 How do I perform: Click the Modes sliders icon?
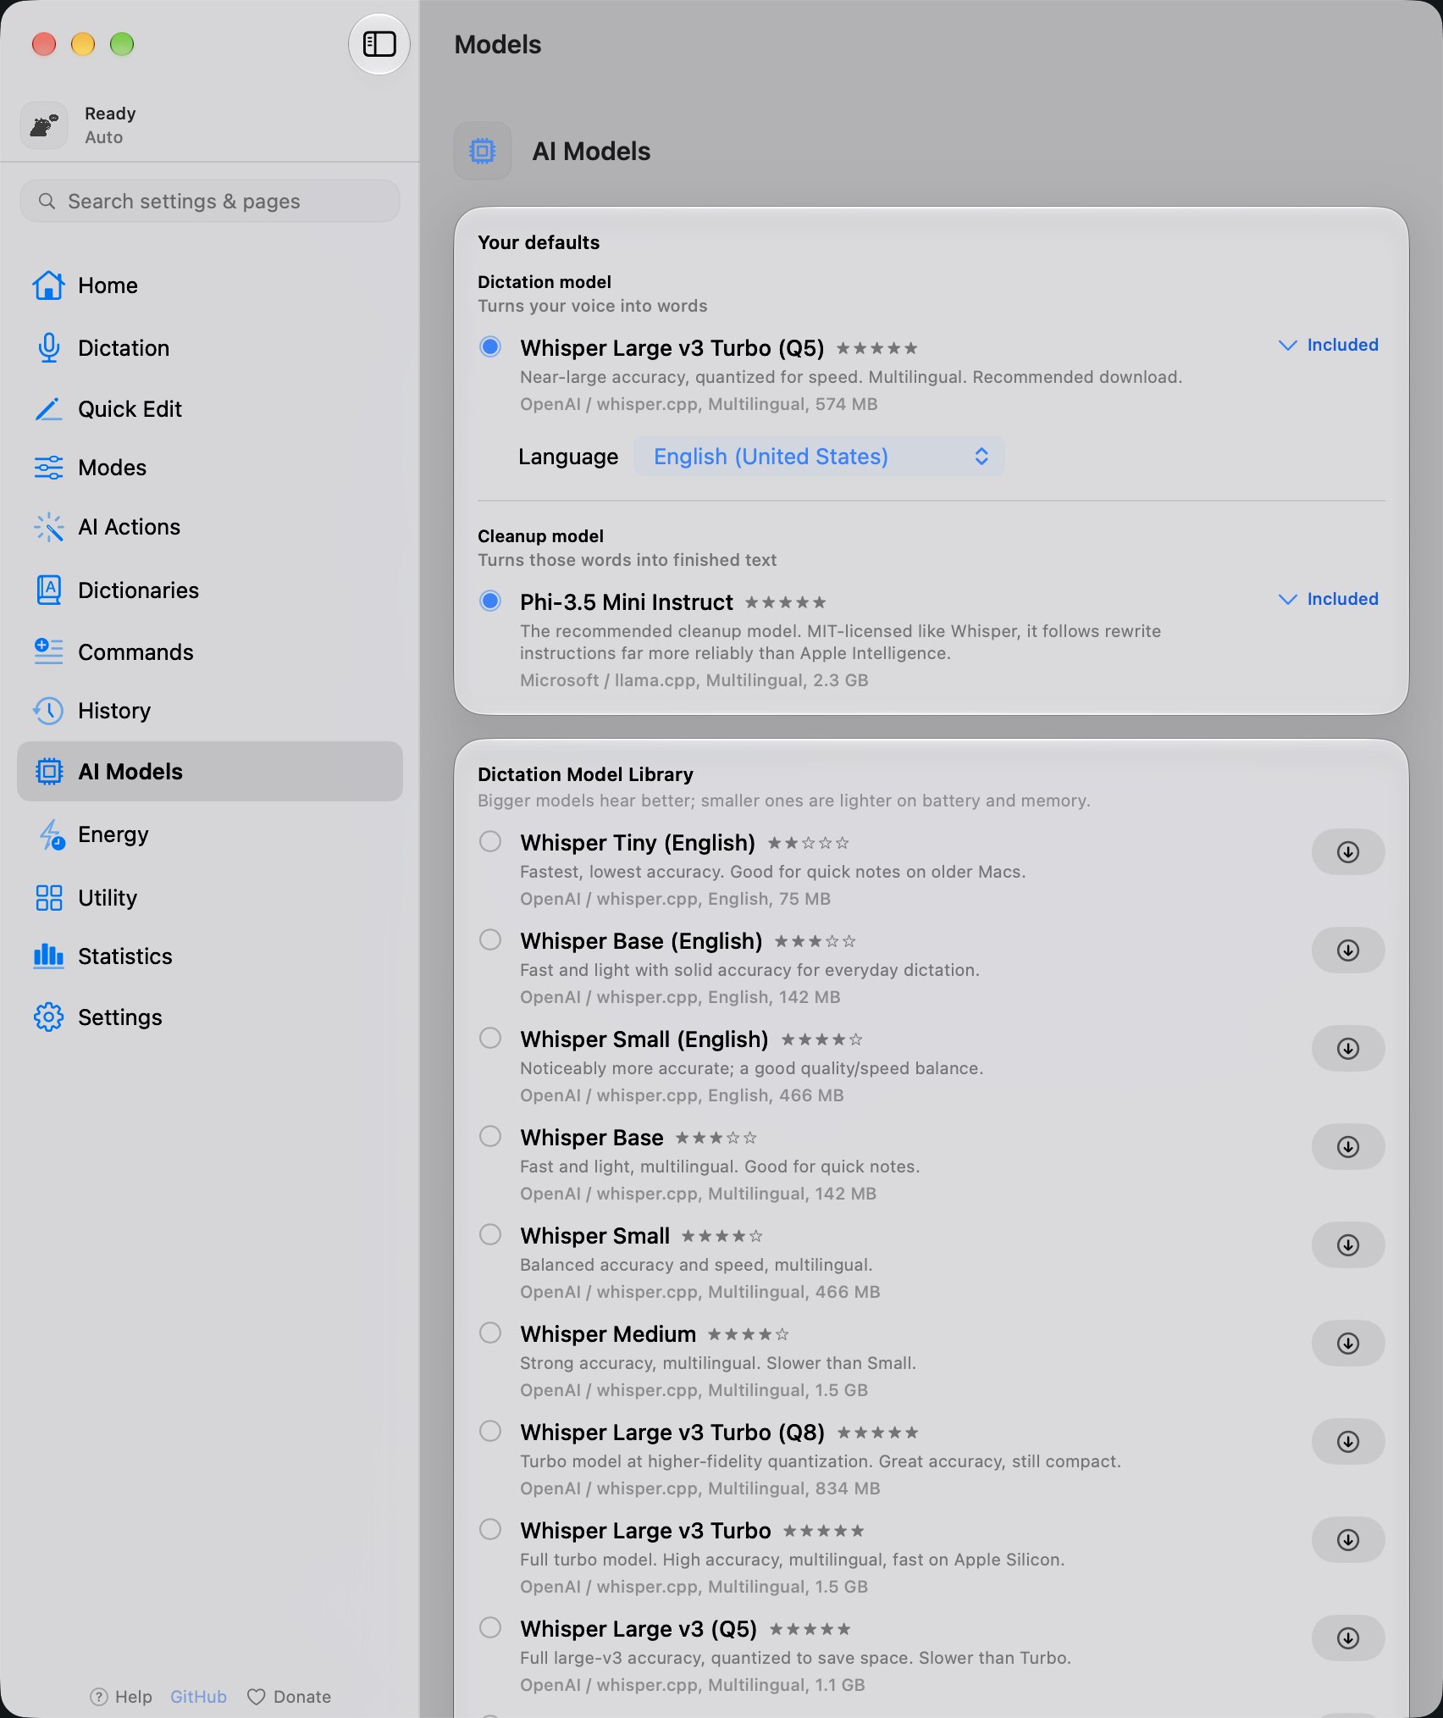click(x=48, y=468)
